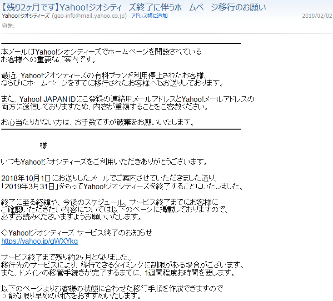Click the heading ◇Yahoo!ジオシティーズ サービス終了のお知らせ
333x301 pixels.
point(77,233)
